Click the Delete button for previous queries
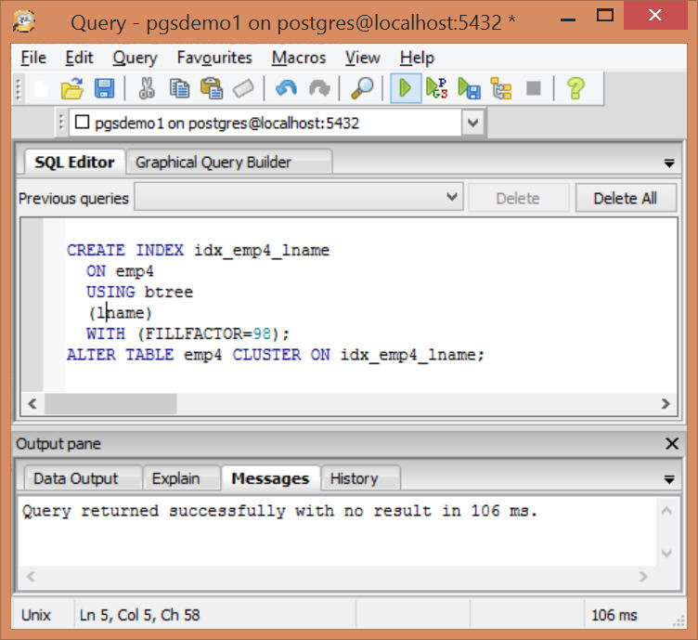 [x=518, y=198]
